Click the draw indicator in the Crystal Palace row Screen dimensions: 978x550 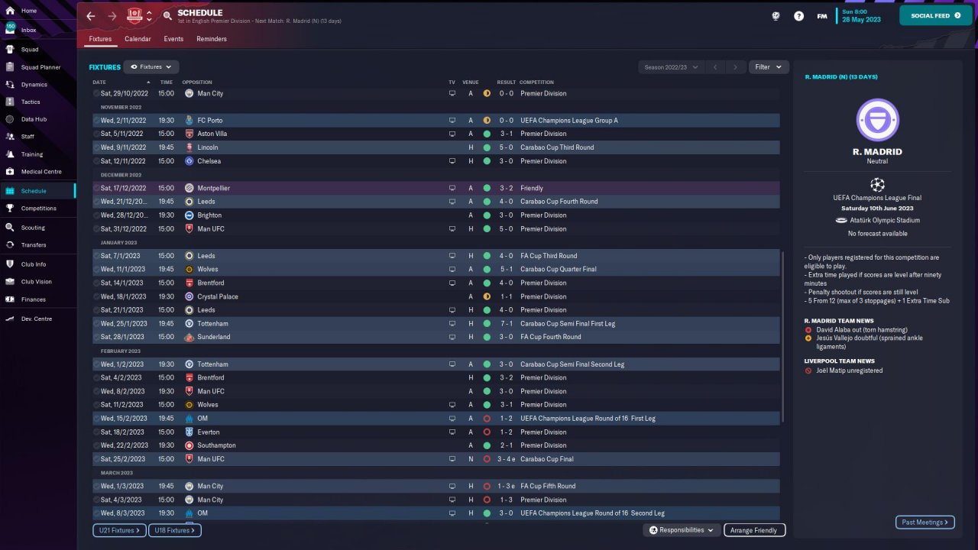(x=487, y=296)
